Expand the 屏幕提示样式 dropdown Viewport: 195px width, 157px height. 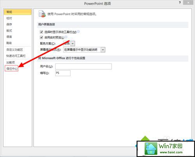(x=103, y=50)
